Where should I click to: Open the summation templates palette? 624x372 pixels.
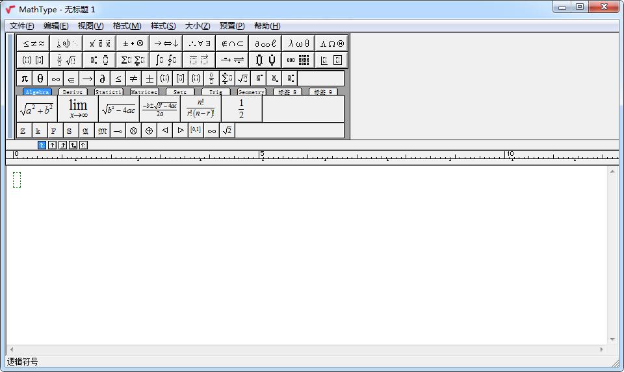point(133,60)
